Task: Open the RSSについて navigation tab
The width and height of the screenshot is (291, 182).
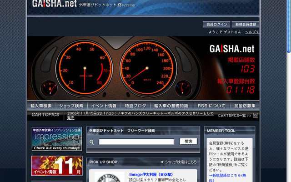Action: [x=211, y=106]
